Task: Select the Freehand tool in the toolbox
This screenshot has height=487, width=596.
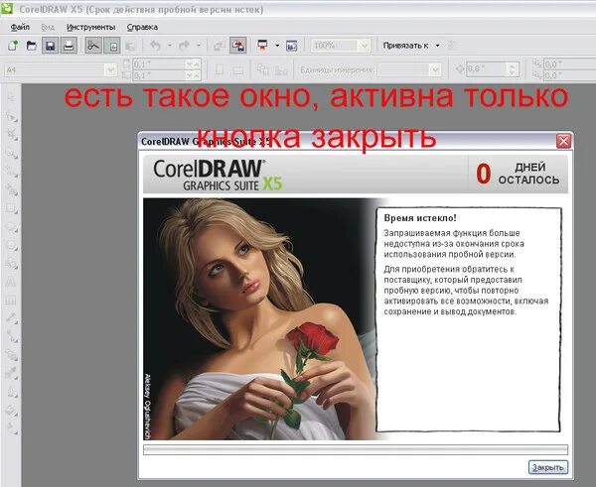Action: (11, 172)
